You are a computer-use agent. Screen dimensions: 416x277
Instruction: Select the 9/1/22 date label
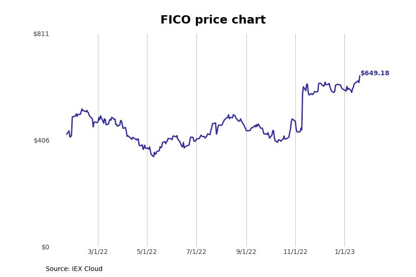pos(246,252)
